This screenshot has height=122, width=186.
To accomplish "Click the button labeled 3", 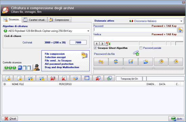I will [x=102, y=44].
